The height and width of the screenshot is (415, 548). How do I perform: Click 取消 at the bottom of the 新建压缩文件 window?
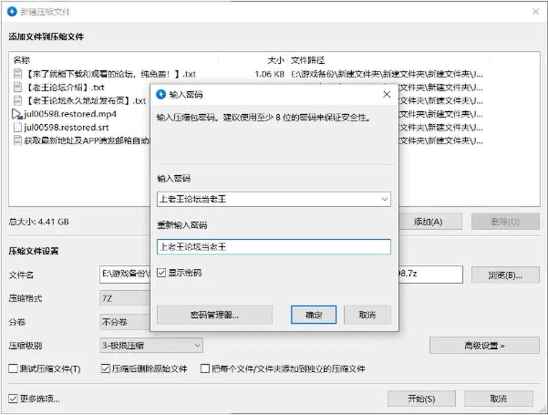pyautogui.click(x=498, y=398)
